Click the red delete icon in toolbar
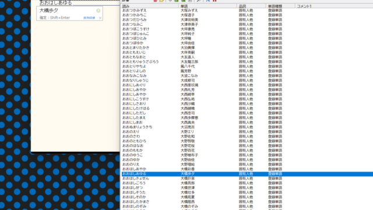The width and height of the screenshot is (373, 210). pos(156,1)
